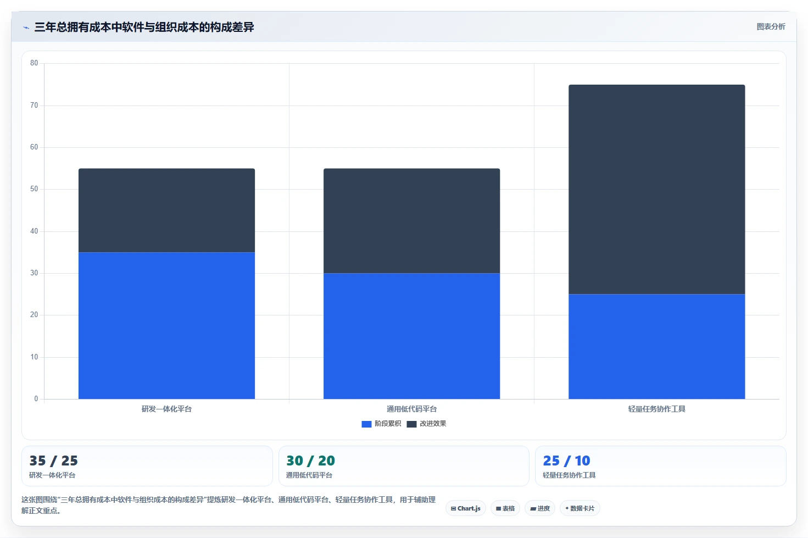Click y-axis tick label 80
Image resolution: width=808 pixels, height=538 pixels.
34,63
